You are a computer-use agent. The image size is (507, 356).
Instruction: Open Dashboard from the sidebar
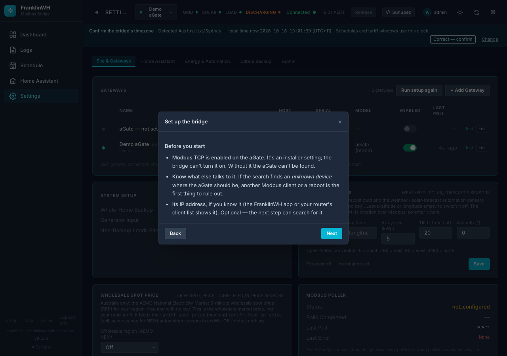[x=42, y=35]
